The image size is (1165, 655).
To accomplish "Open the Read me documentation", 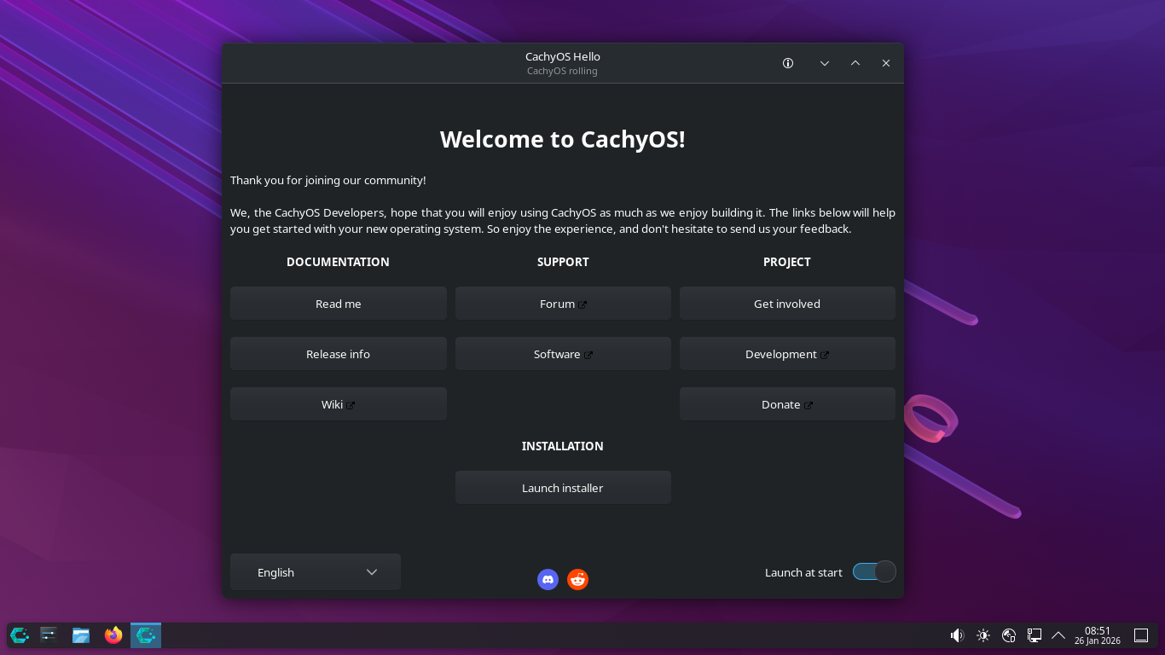I will pyautogui.click(x=339, y=304).
